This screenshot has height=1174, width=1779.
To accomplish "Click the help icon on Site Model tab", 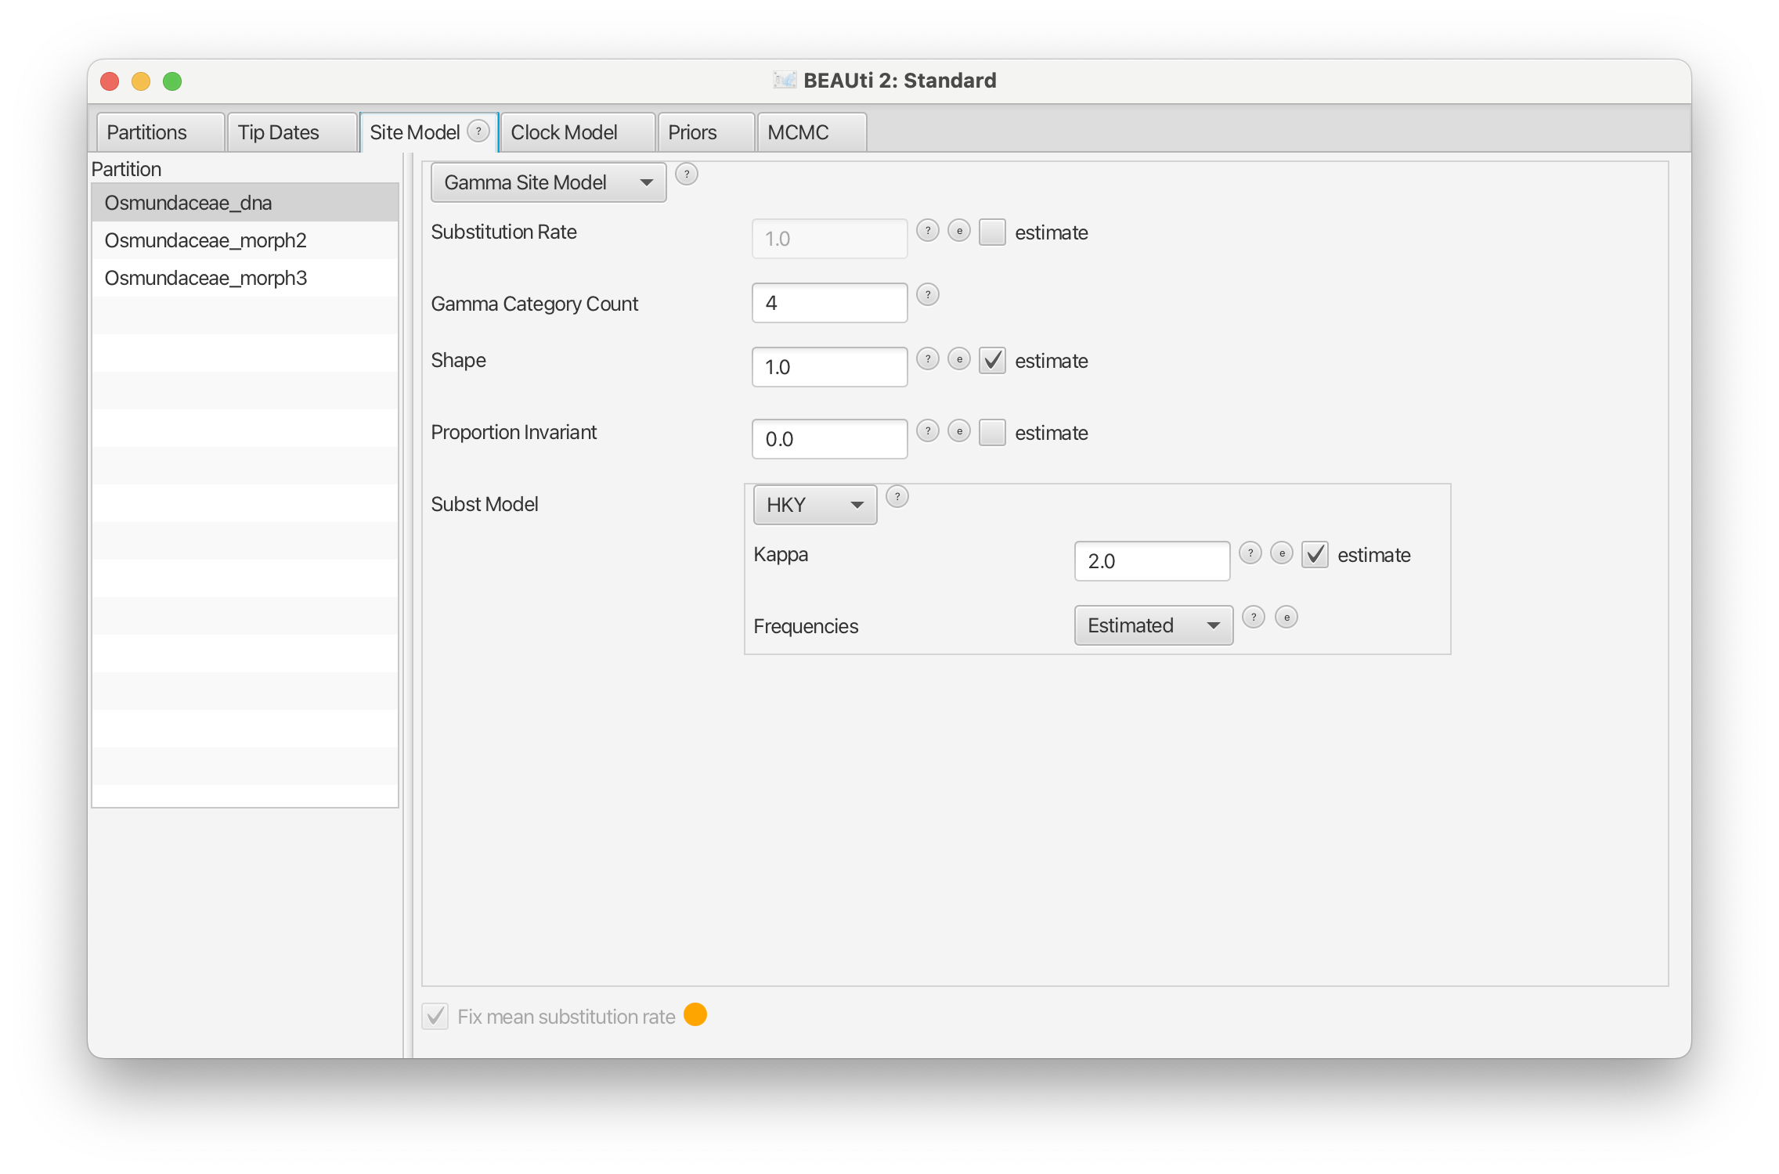I will click(478, 131).
